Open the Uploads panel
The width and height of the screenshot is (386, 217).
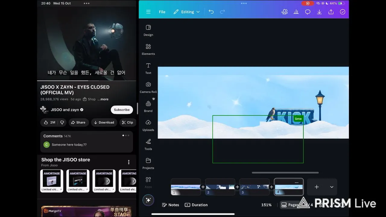coord(148,125)
